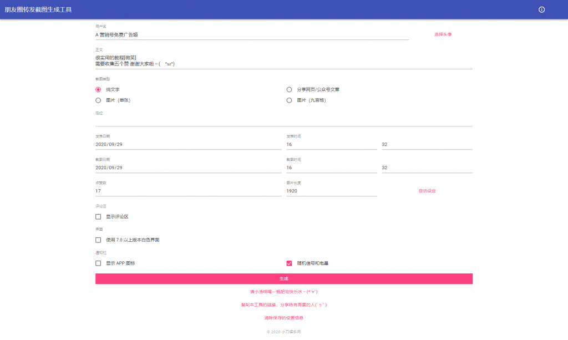Click the 点赞数 field showing 17

(x=188, y=191)
